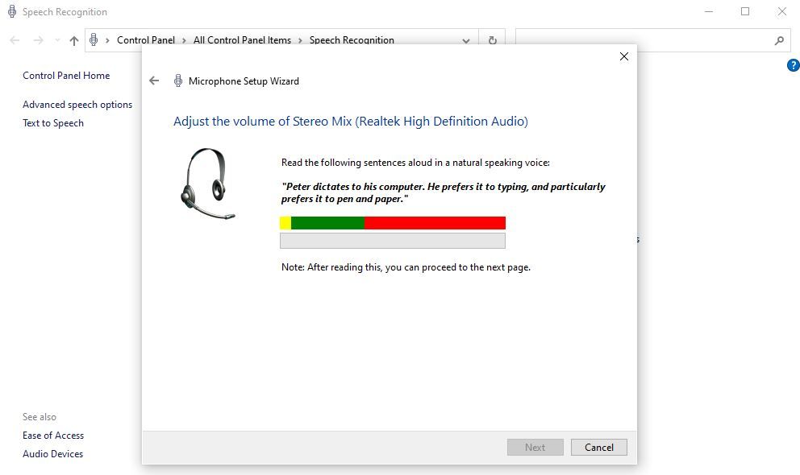Open Control Panel Home

tap(66, 75)
